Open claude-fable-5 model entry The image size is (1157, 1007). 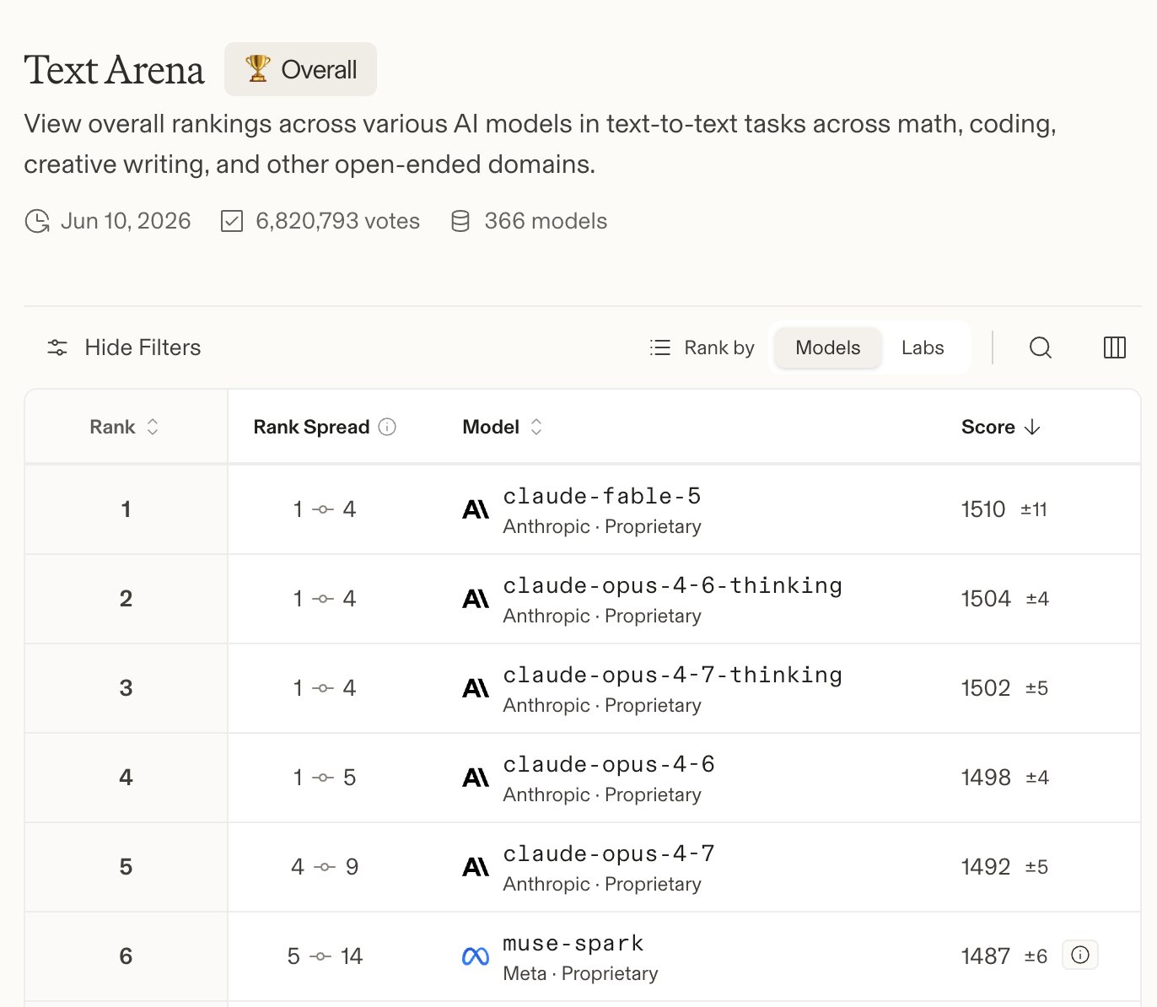[602, 496]
